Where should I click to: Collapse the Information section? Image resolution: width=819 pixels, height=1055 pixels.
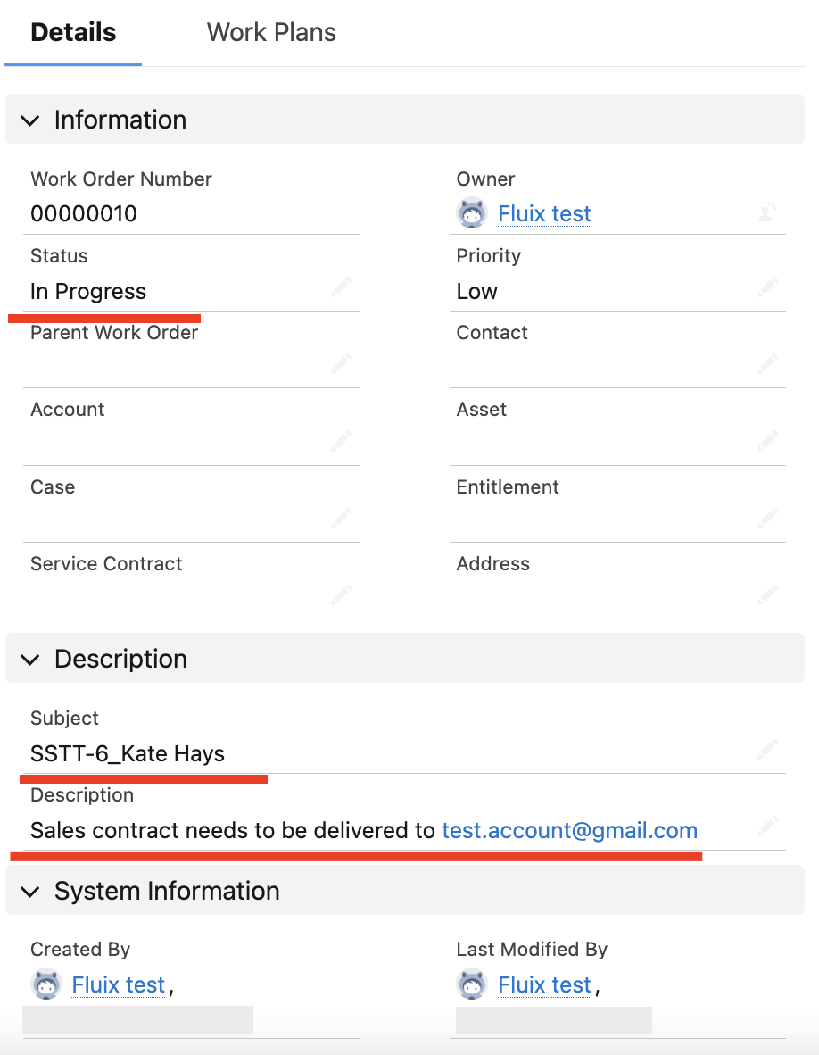point(29,120)
